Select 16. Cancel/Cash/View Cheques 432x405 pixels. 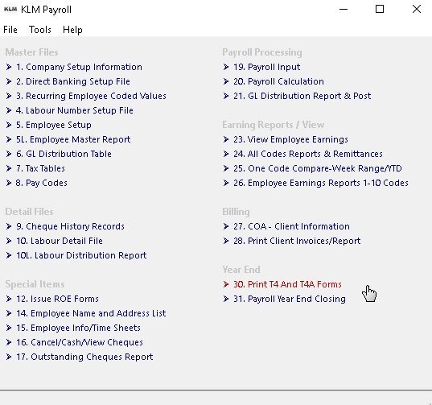click(80, 342)
